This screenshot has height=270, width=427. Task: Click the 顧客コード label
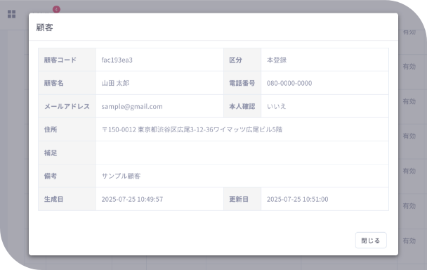pos(60,60)
